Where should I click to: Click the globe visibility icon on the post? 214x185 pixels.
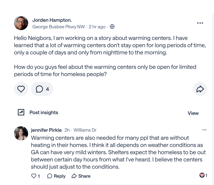pos(113,26)
